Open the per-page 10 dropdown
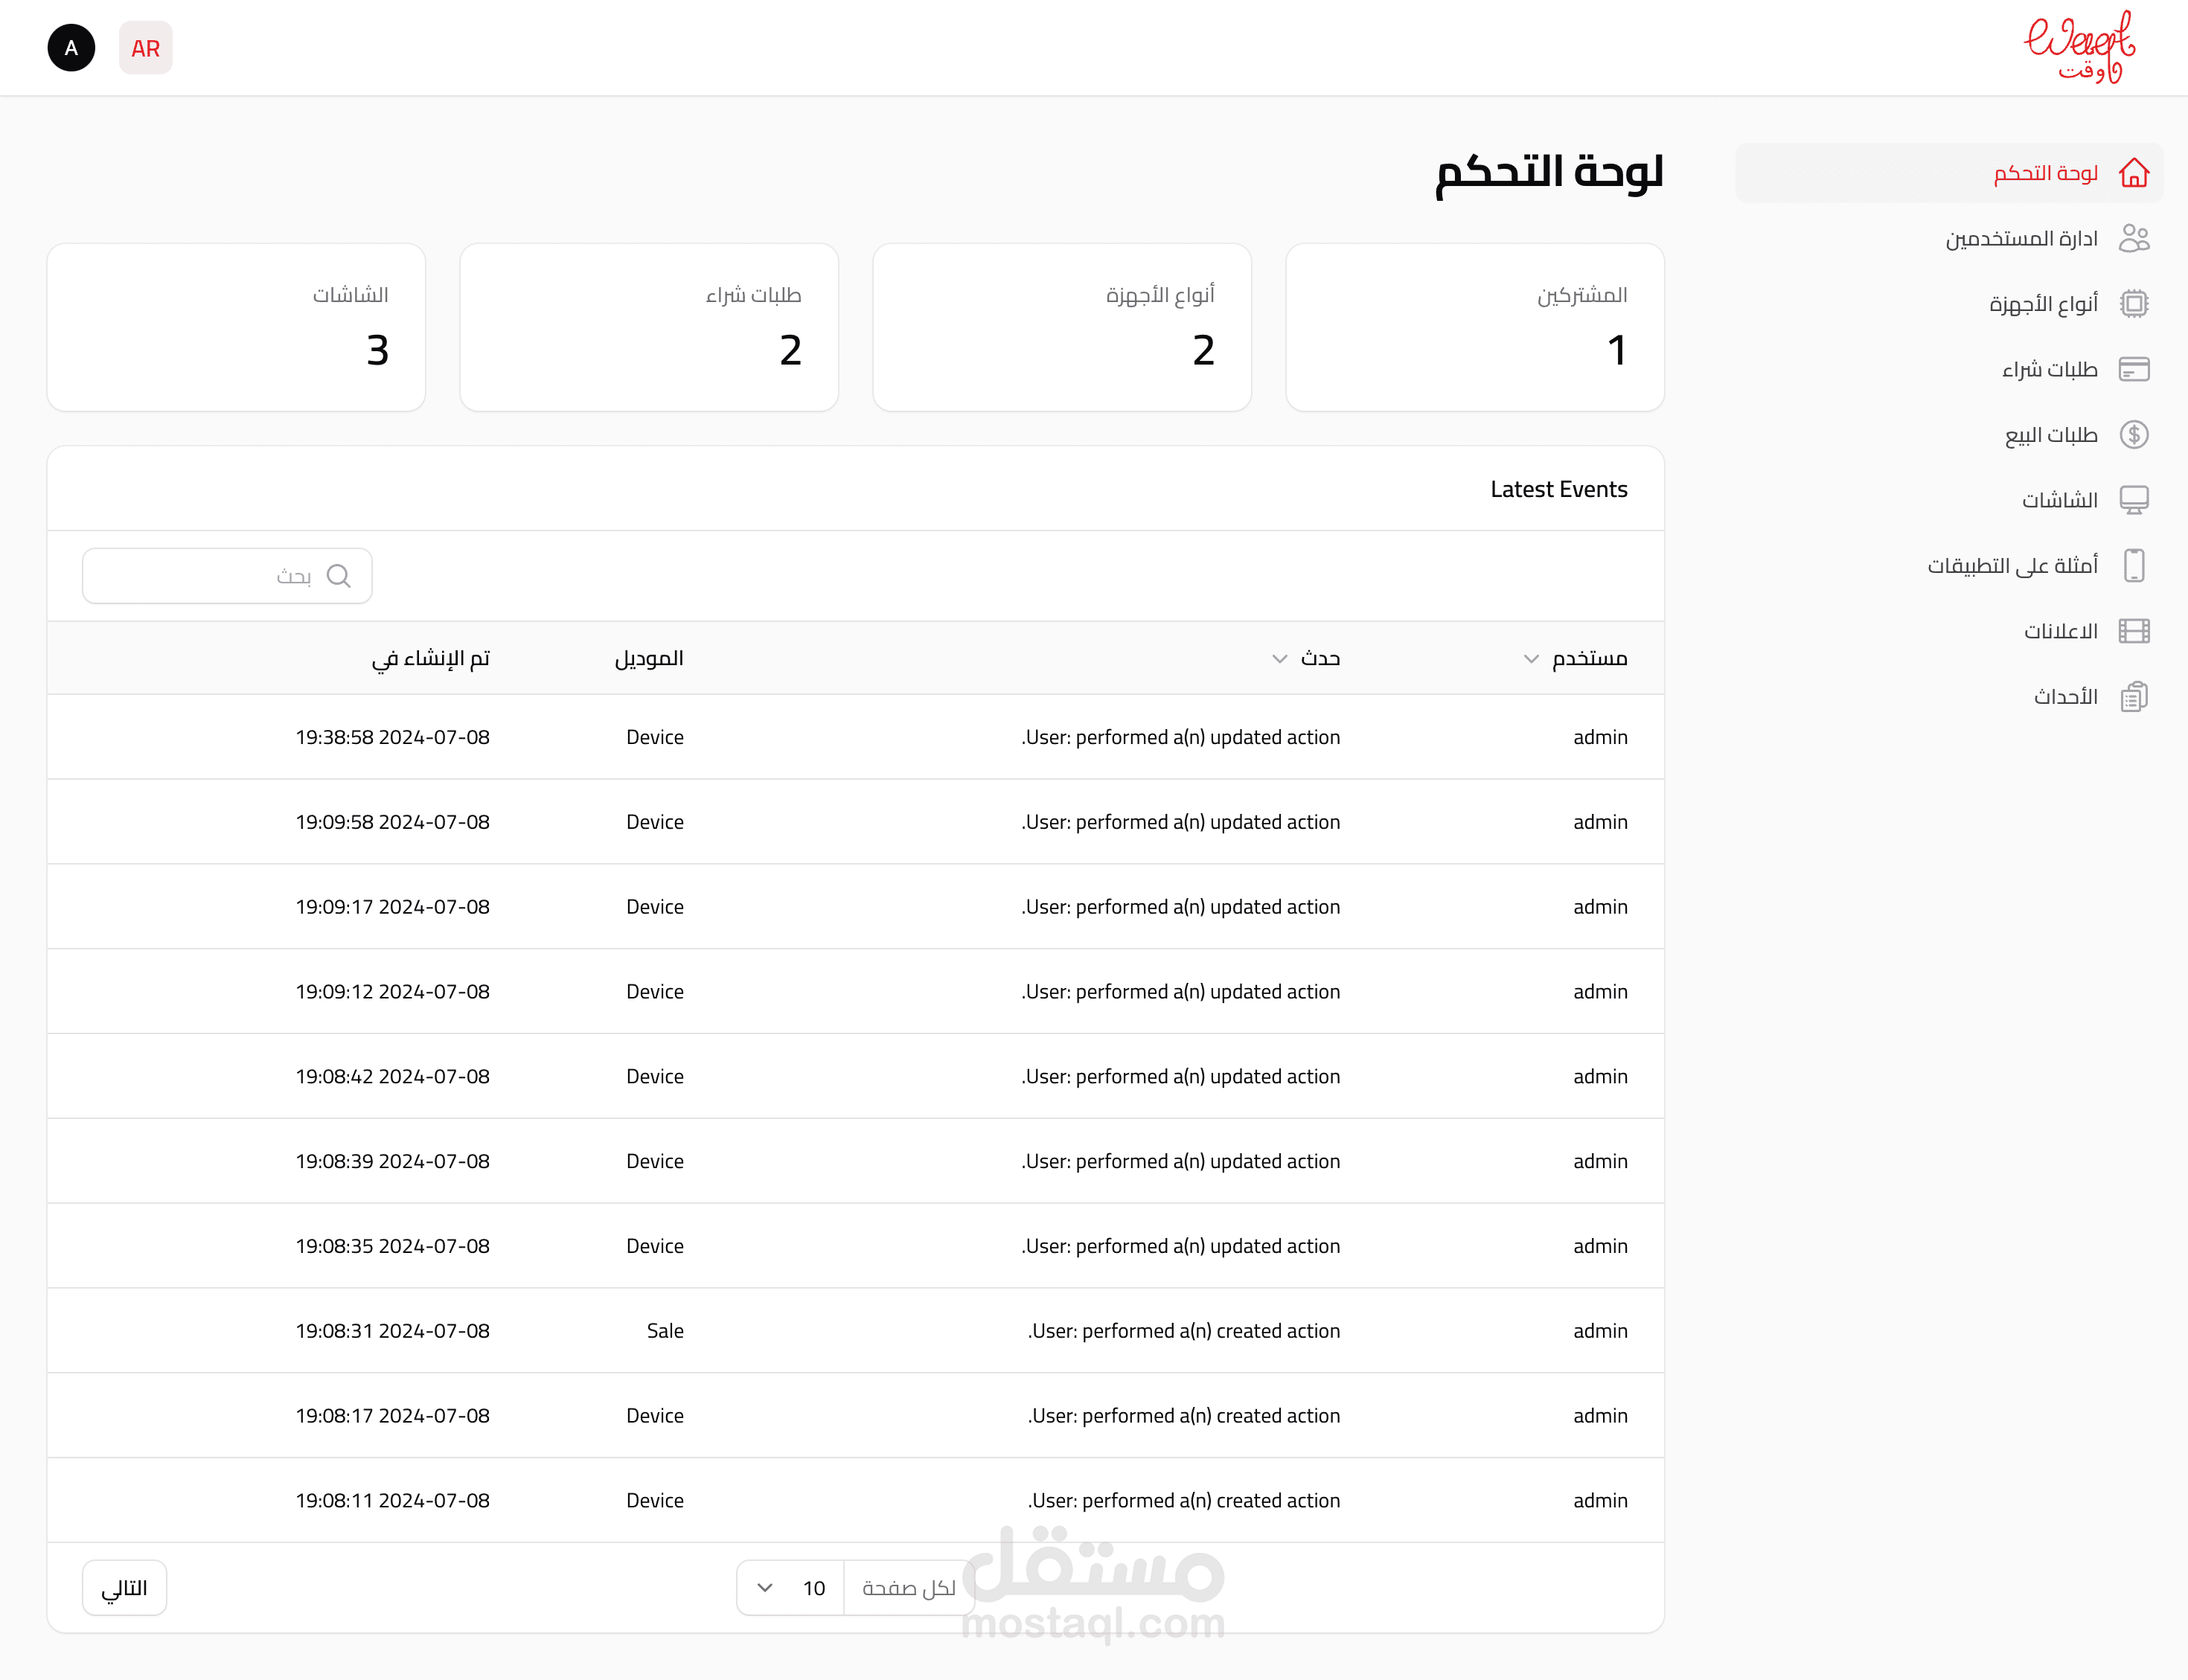 pos(791,1588)
